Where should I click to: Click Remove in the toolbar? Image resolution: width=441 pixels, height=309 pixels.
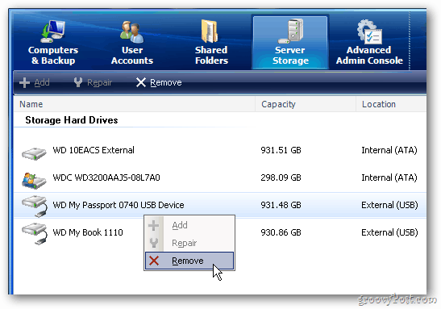pyautogui.click(x=159, y=82)
